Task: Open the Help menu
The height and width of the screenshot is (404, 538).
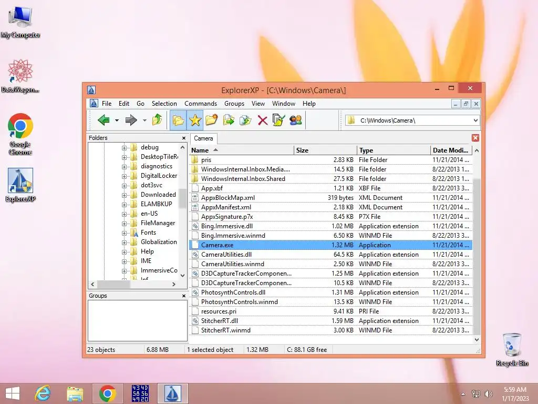Action: 309,104
